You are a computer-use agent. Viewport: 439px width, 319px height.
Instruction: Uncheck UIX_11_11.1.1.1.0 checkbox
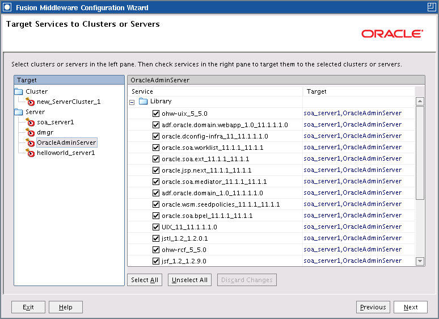point(156,227)
